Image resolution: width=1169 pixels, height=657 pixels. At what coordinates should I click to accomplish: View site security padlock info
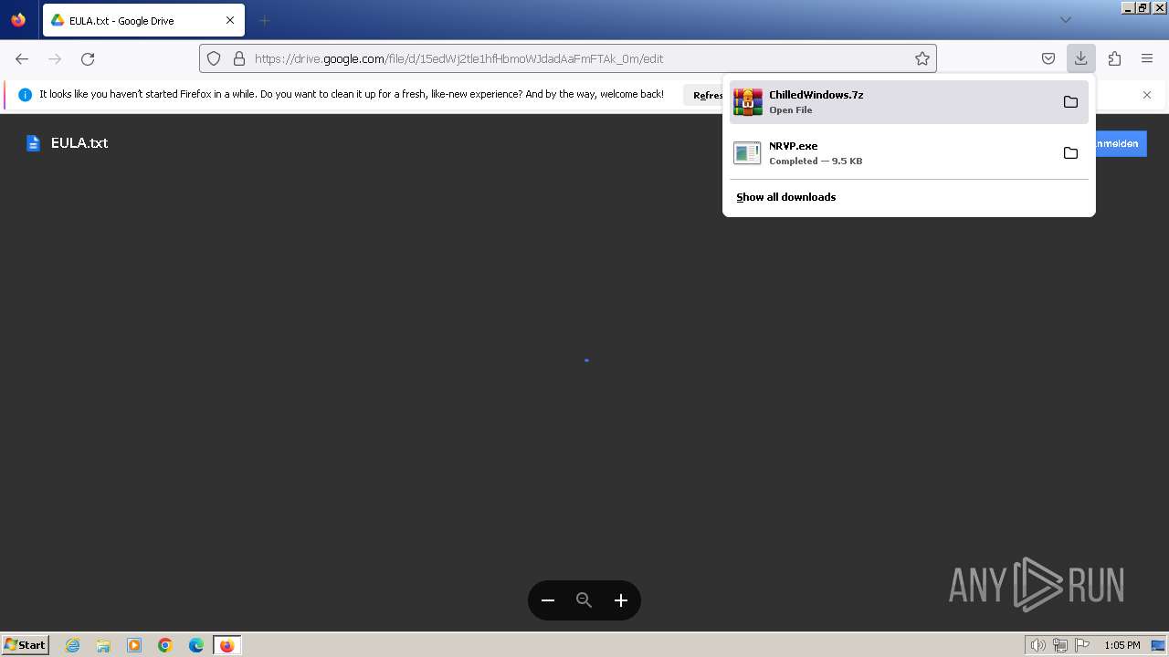pos(239,58)
